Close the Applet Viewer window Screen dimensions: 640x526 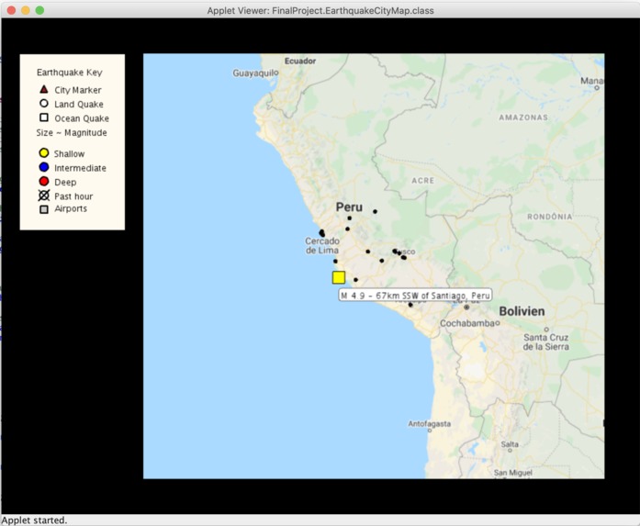[x=11, y=10]
